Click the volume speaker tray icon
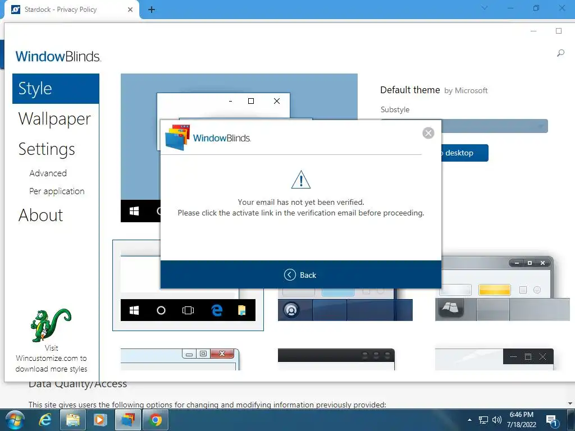The height and width of the screenshot is (431, 575). point(496,420)
